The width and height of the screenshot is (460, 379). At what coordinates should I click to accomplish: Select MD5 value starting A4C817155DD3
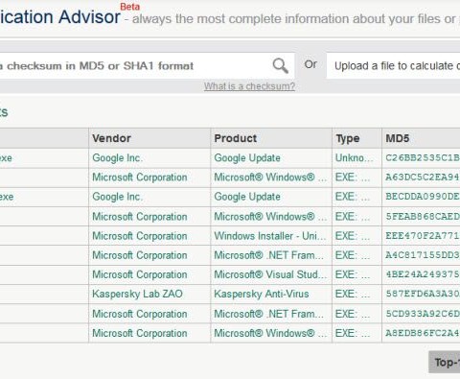click(x=423, y=255)
